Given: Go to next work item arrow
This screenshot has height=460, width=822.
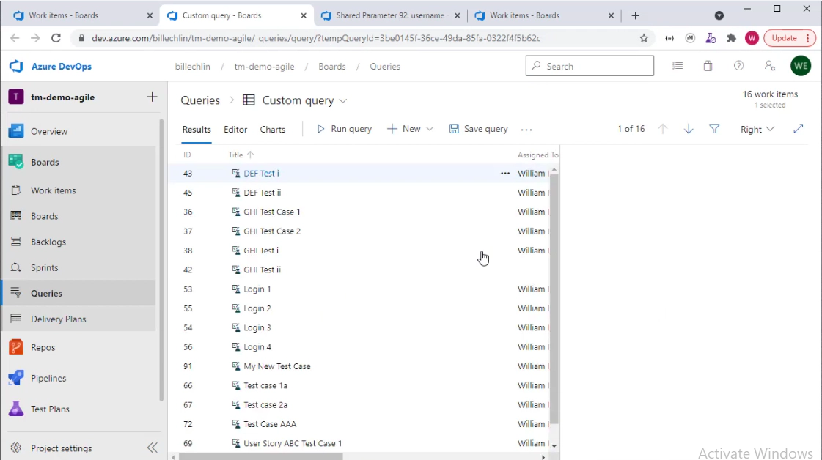Looking at the screenshot, I should tap(689, 129).
